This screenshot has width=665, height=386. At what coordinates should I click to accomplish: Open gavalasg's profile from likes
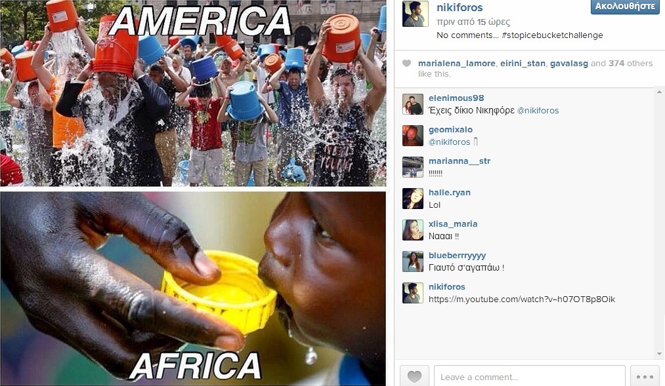click(568, 64)
